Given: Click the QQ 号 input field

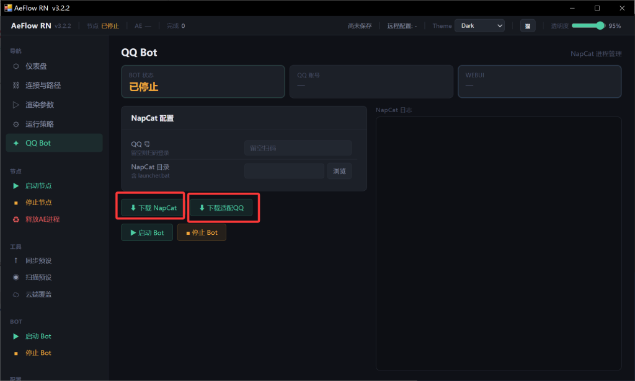Looking at the screenshot, I should pyautogui.click(x=298, y=148).
